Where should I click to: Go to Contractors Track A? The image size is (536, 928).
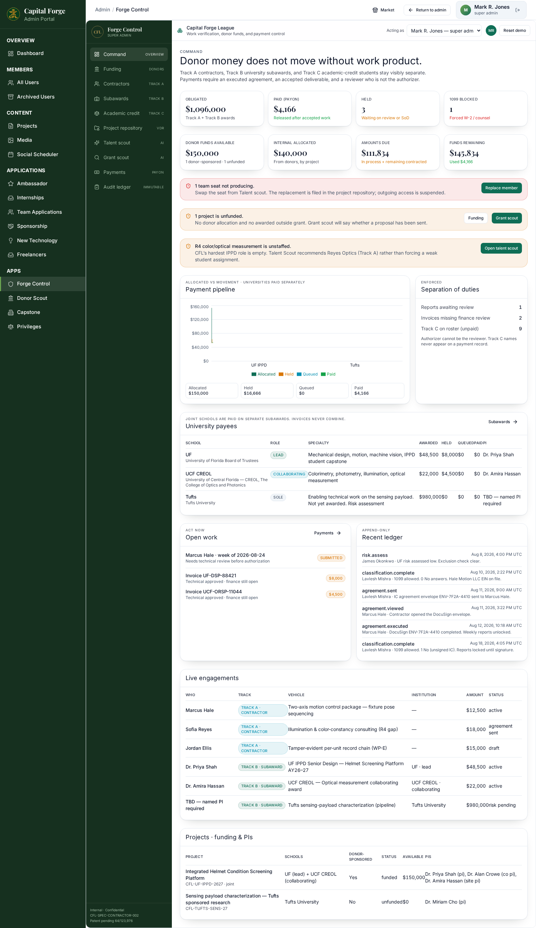tap(129, 84)
